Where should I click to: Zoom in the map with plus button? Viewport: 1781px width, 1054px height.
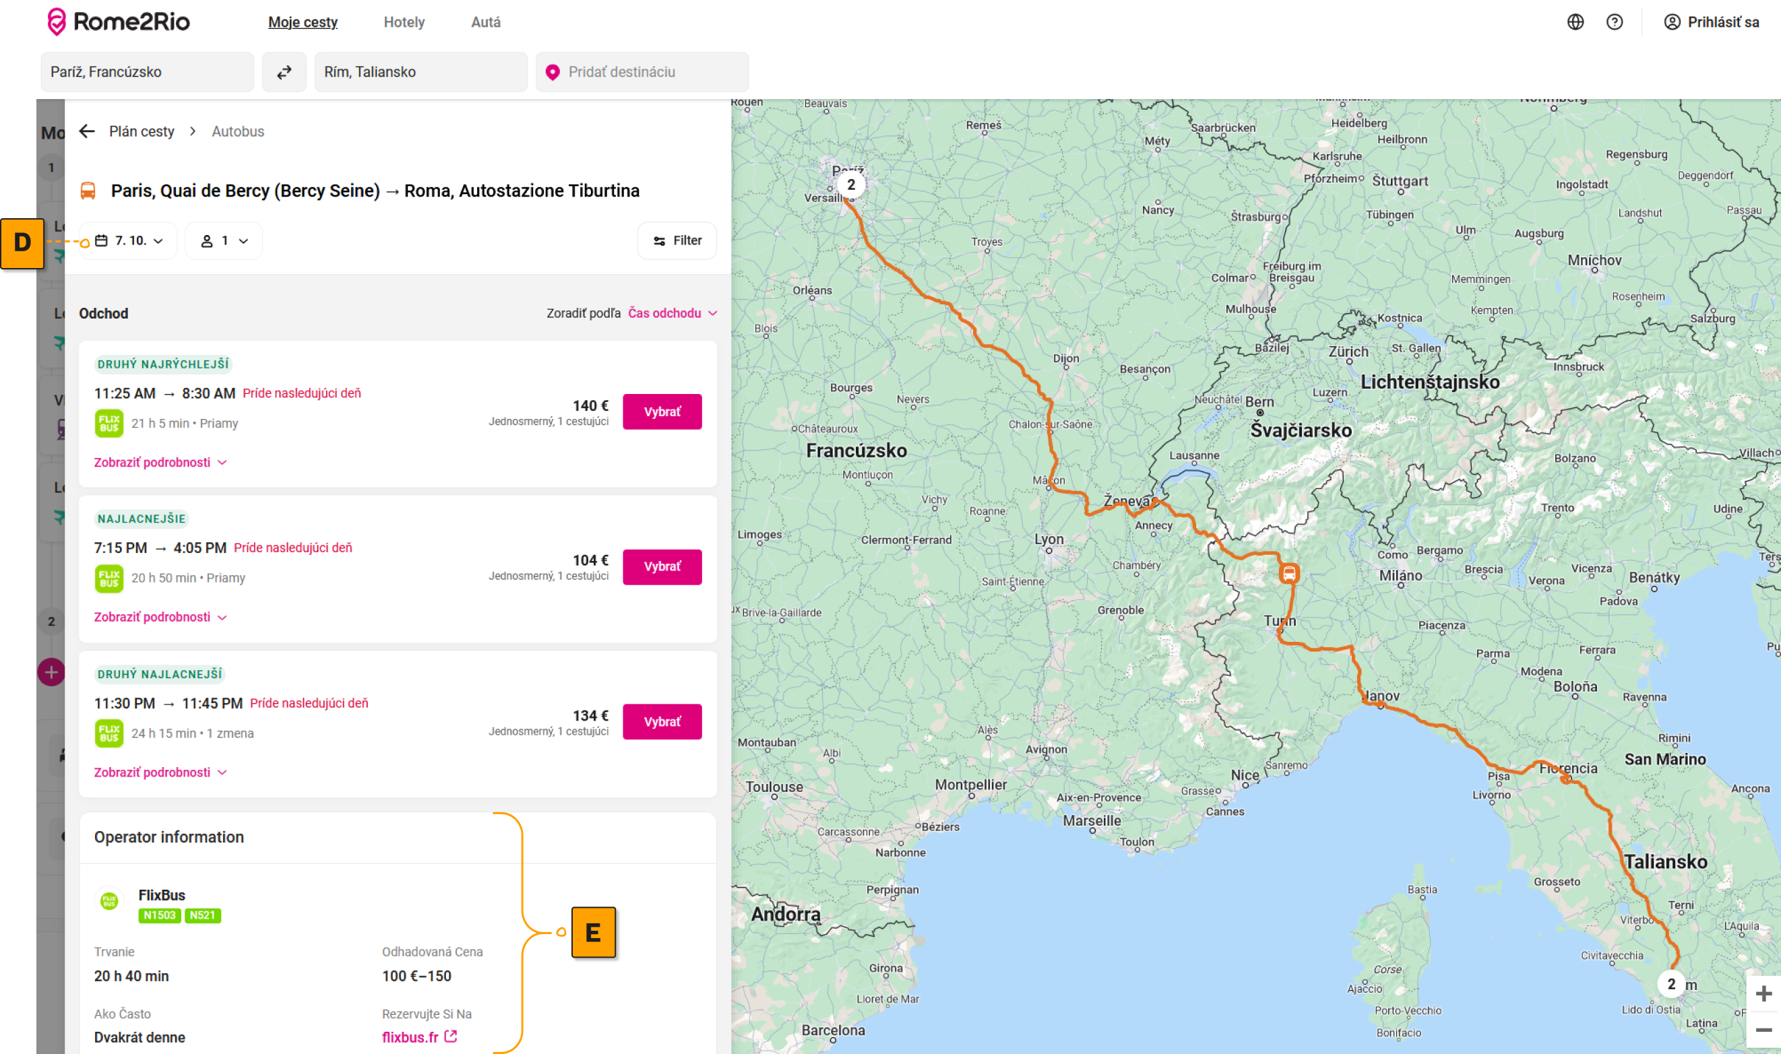click(x=1763, y=993)
